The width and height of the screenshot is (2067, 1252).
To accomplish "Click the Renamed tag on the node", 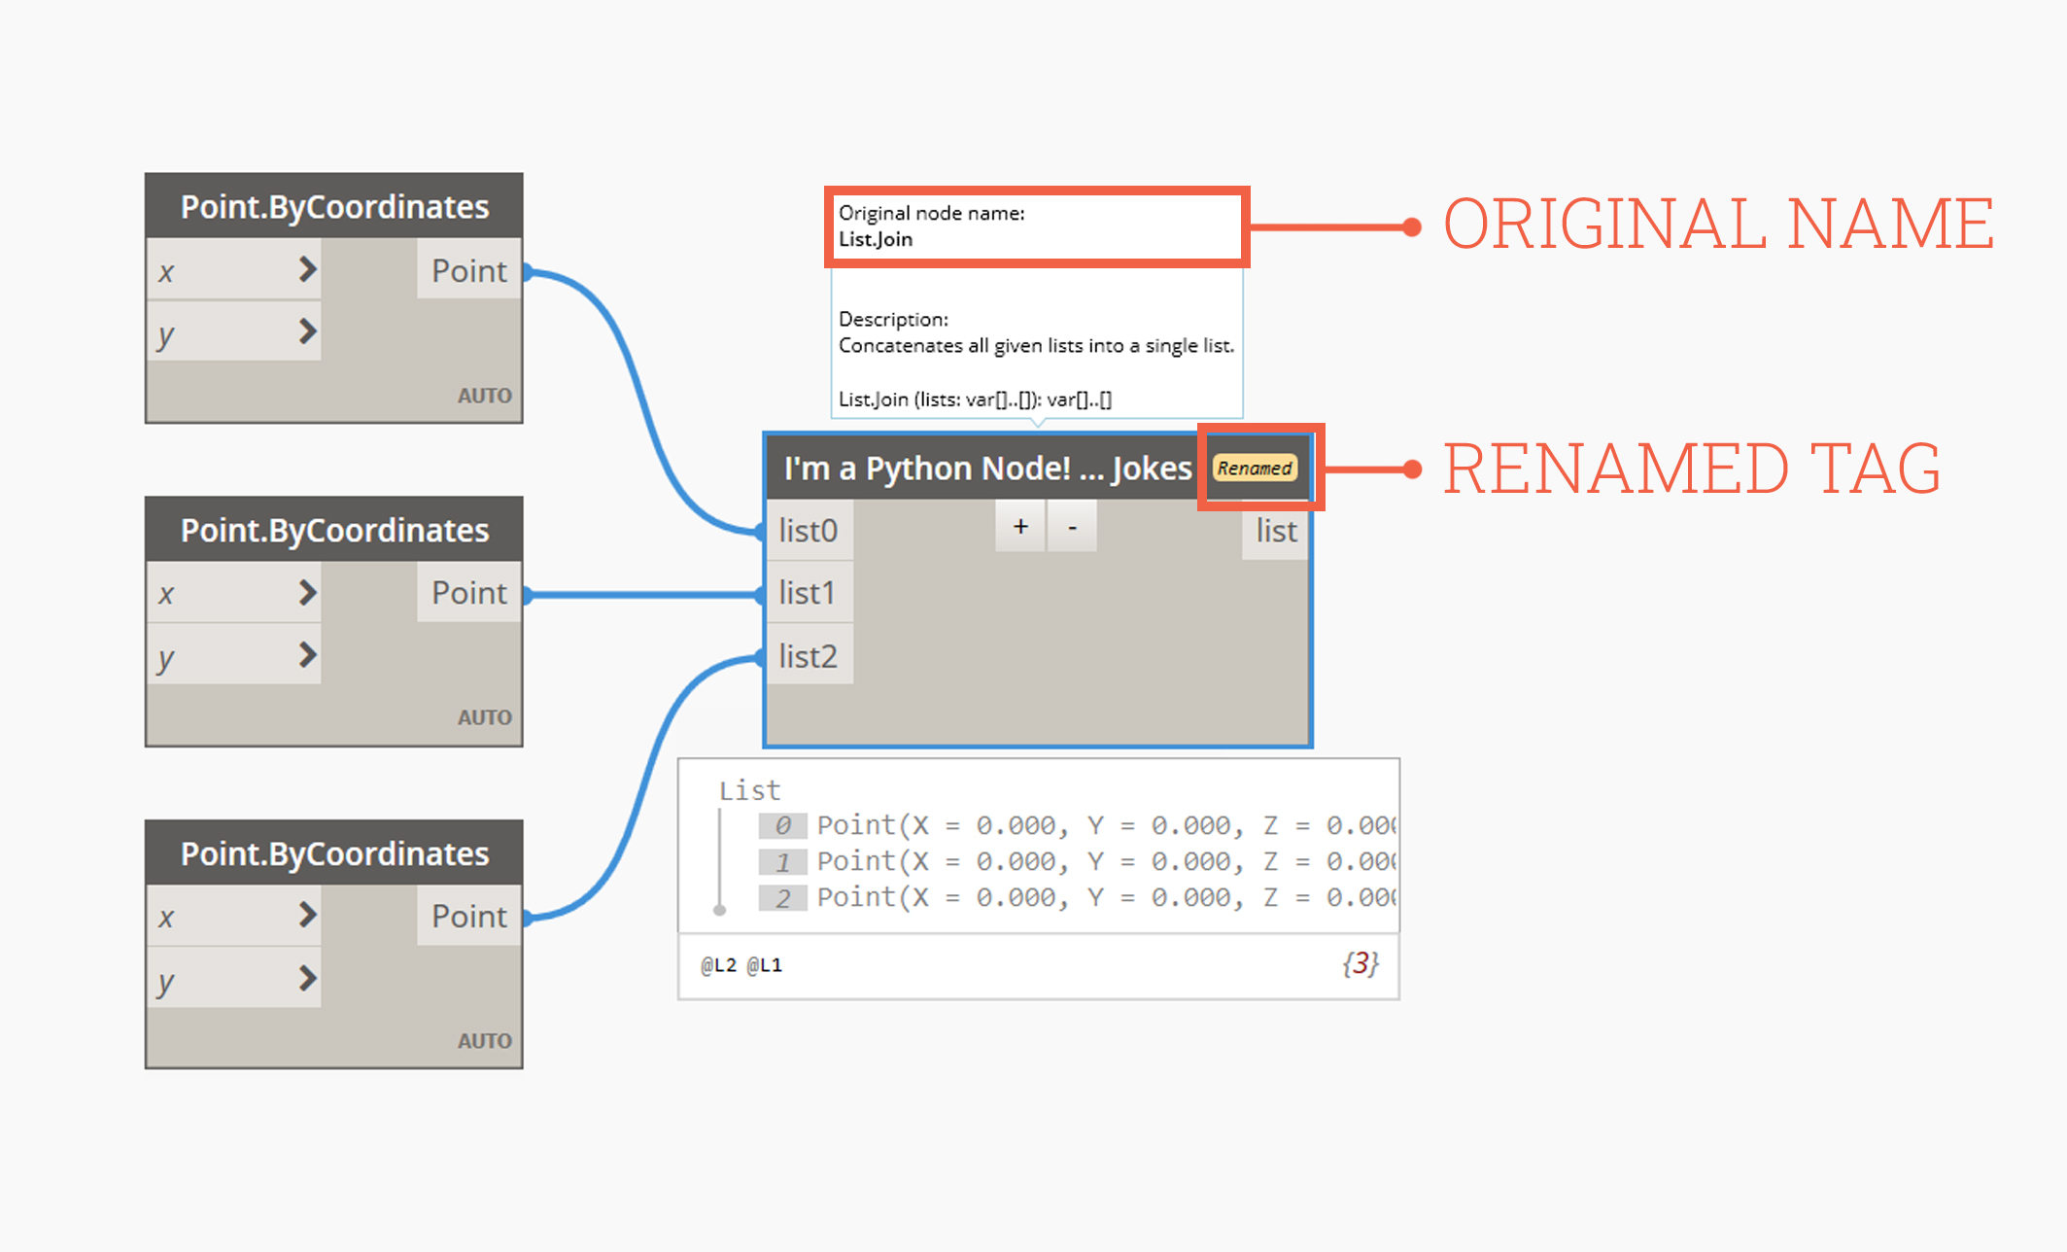I will 1255,469.
